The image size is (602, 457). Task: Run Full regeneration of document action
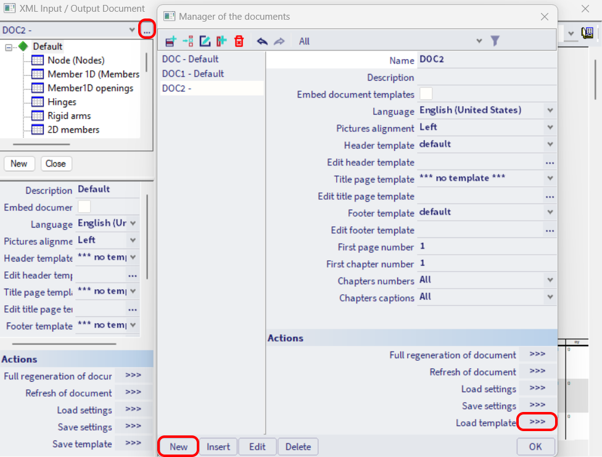(536, 354)
